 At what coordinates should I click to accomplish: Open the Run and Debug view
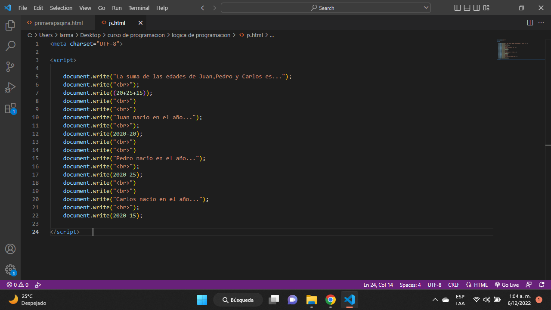(x=10, y=87)
